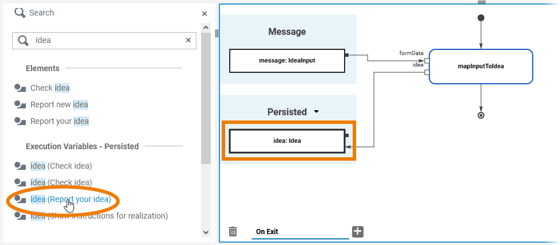
Task: Close the Search panel with the X
Action: tap(204, 13)
